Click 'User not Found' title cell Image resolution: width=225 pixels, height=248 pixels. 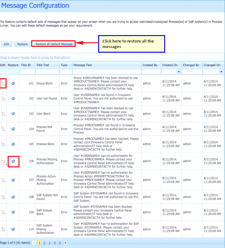[47, 98]
